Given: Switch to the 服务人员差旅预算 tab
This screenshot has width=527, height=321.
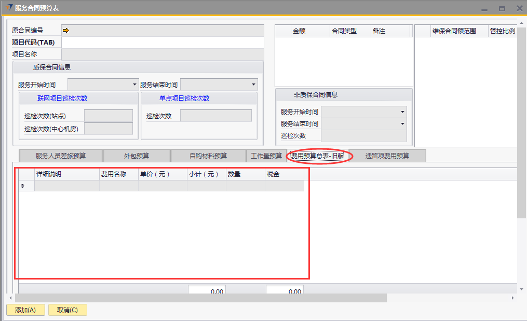Looking at the screenshot, I should coord(61,156).
